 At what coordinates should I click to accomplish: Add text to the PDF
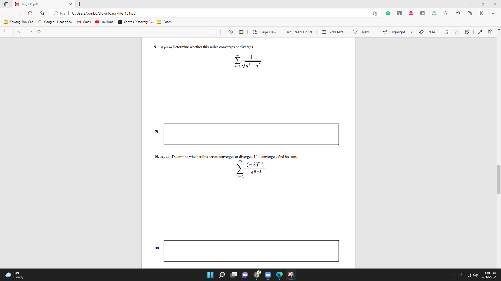point(332,32)
